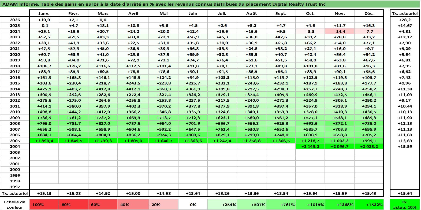This screenshot has height=210, width=421.
Task: Select the +1522% green color scale swatch
Action: tap(369, 204)
